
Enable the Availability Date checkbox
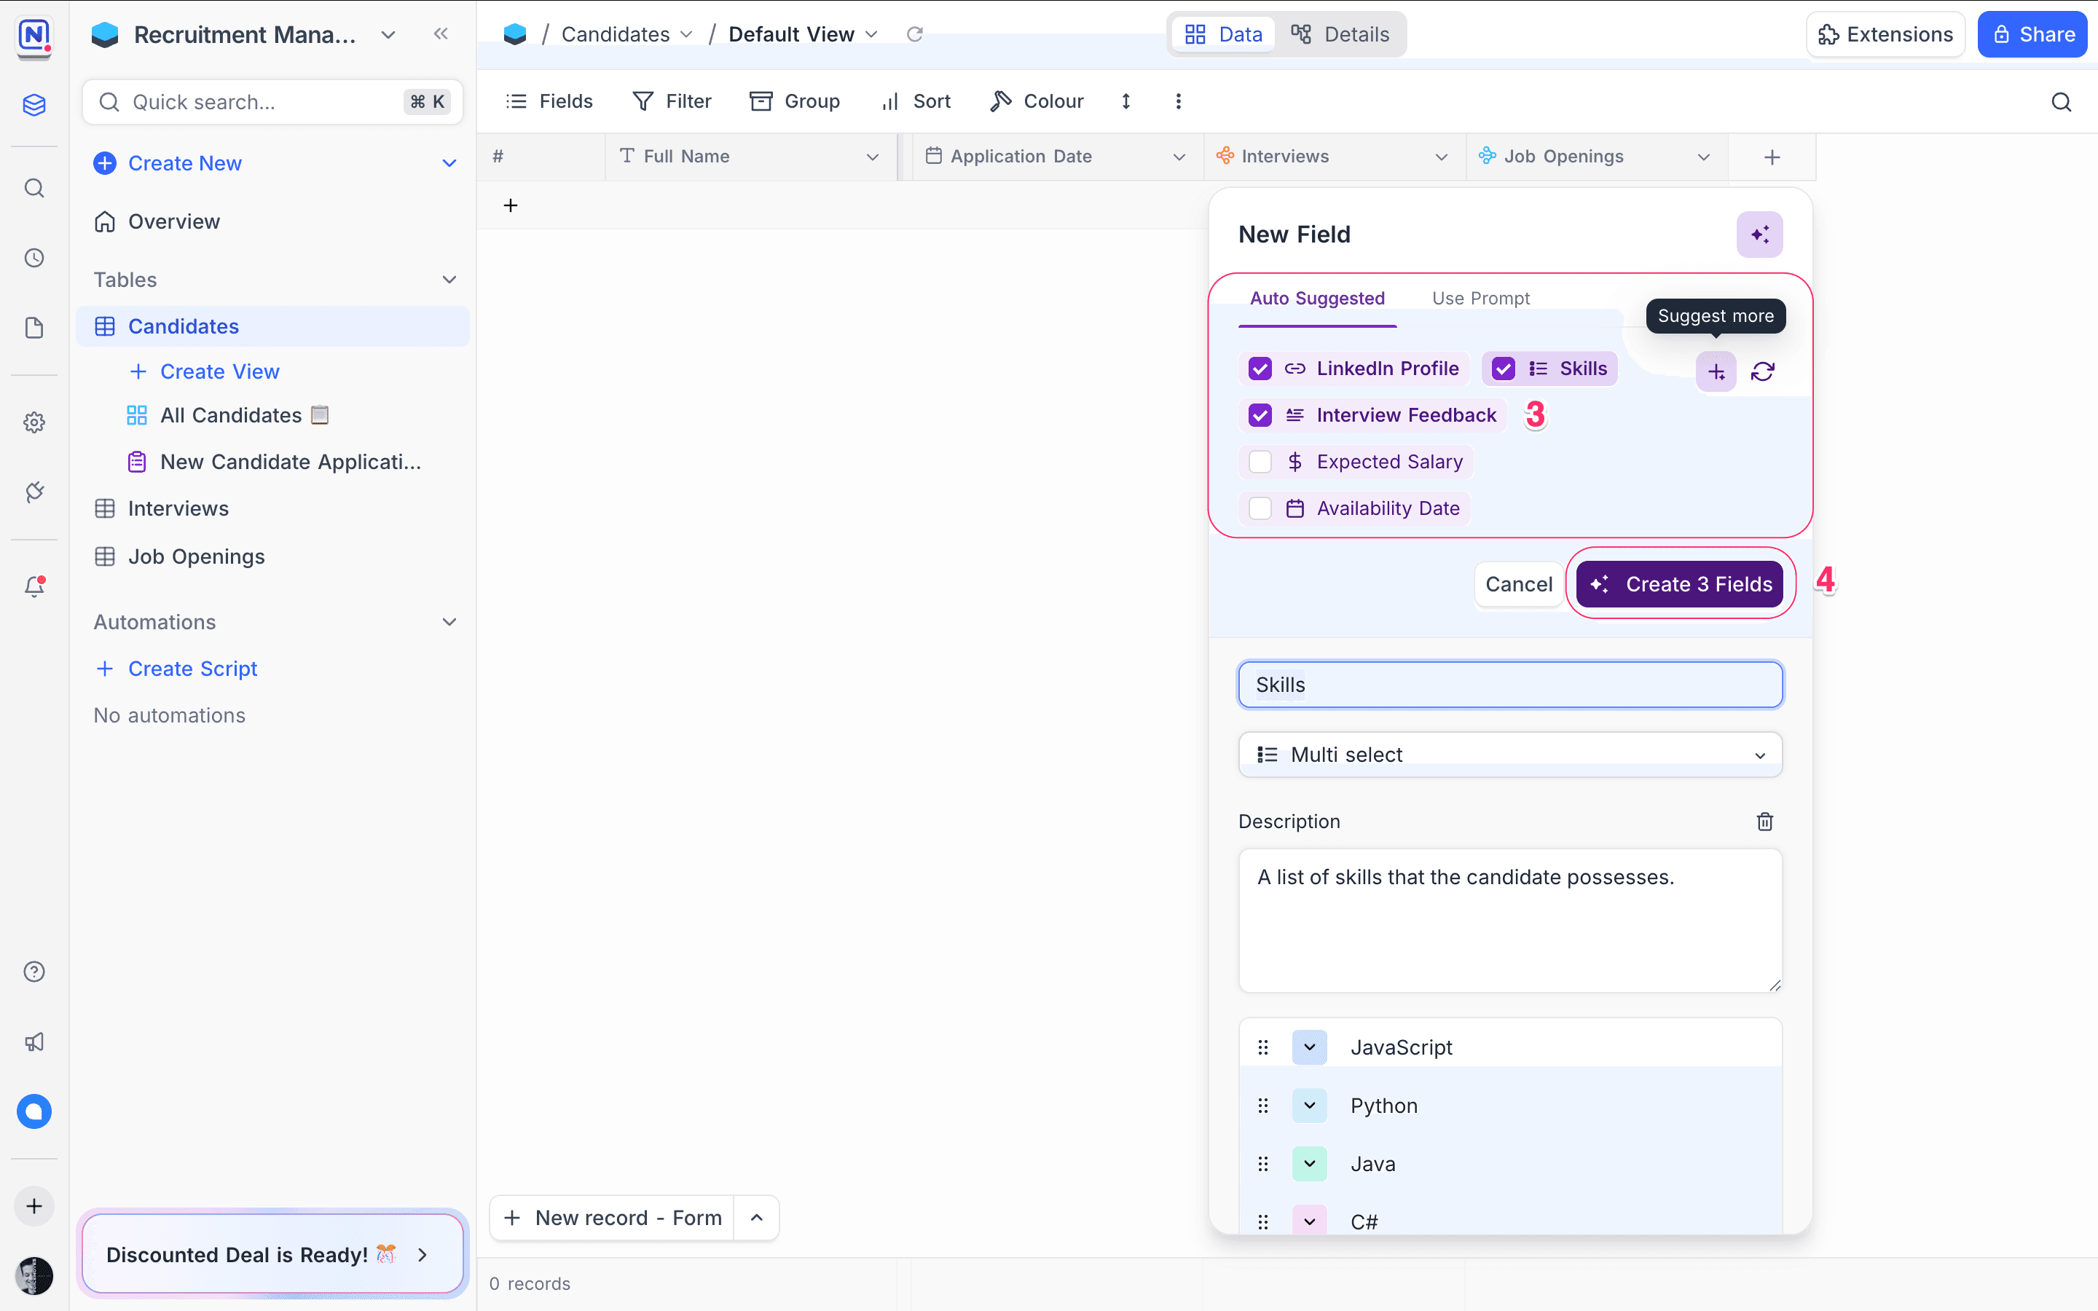1260,508
